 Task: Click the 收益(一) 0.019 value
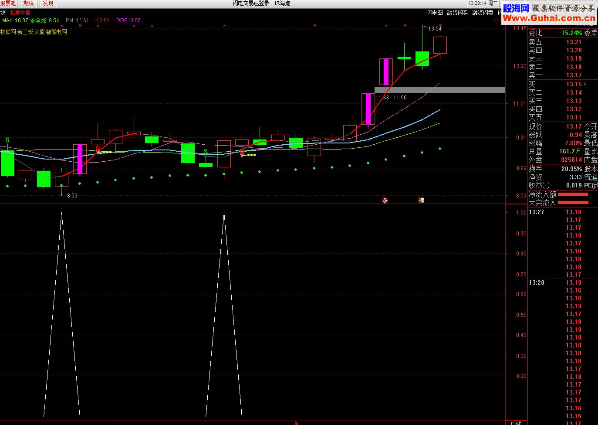[574, 185]
